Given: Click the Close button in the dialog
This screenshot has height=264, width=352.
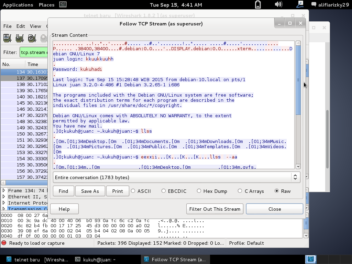Looking at the screenshot, I should coord(275,209).
